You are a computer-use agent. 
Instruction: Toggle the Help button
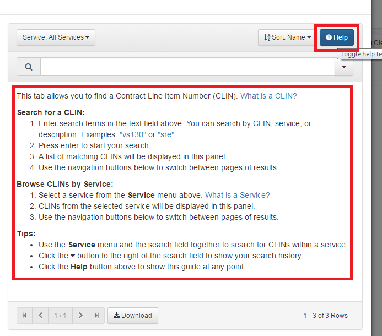pyautogui.click(x=336, y=37)
